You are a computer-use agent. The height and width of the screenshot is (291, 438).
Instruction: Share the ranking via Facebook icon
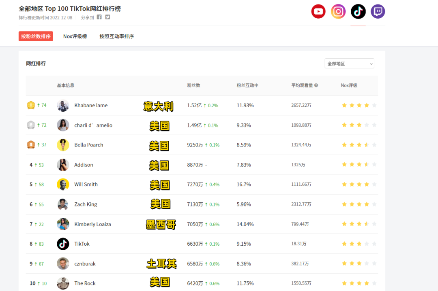tap(99, 17)
